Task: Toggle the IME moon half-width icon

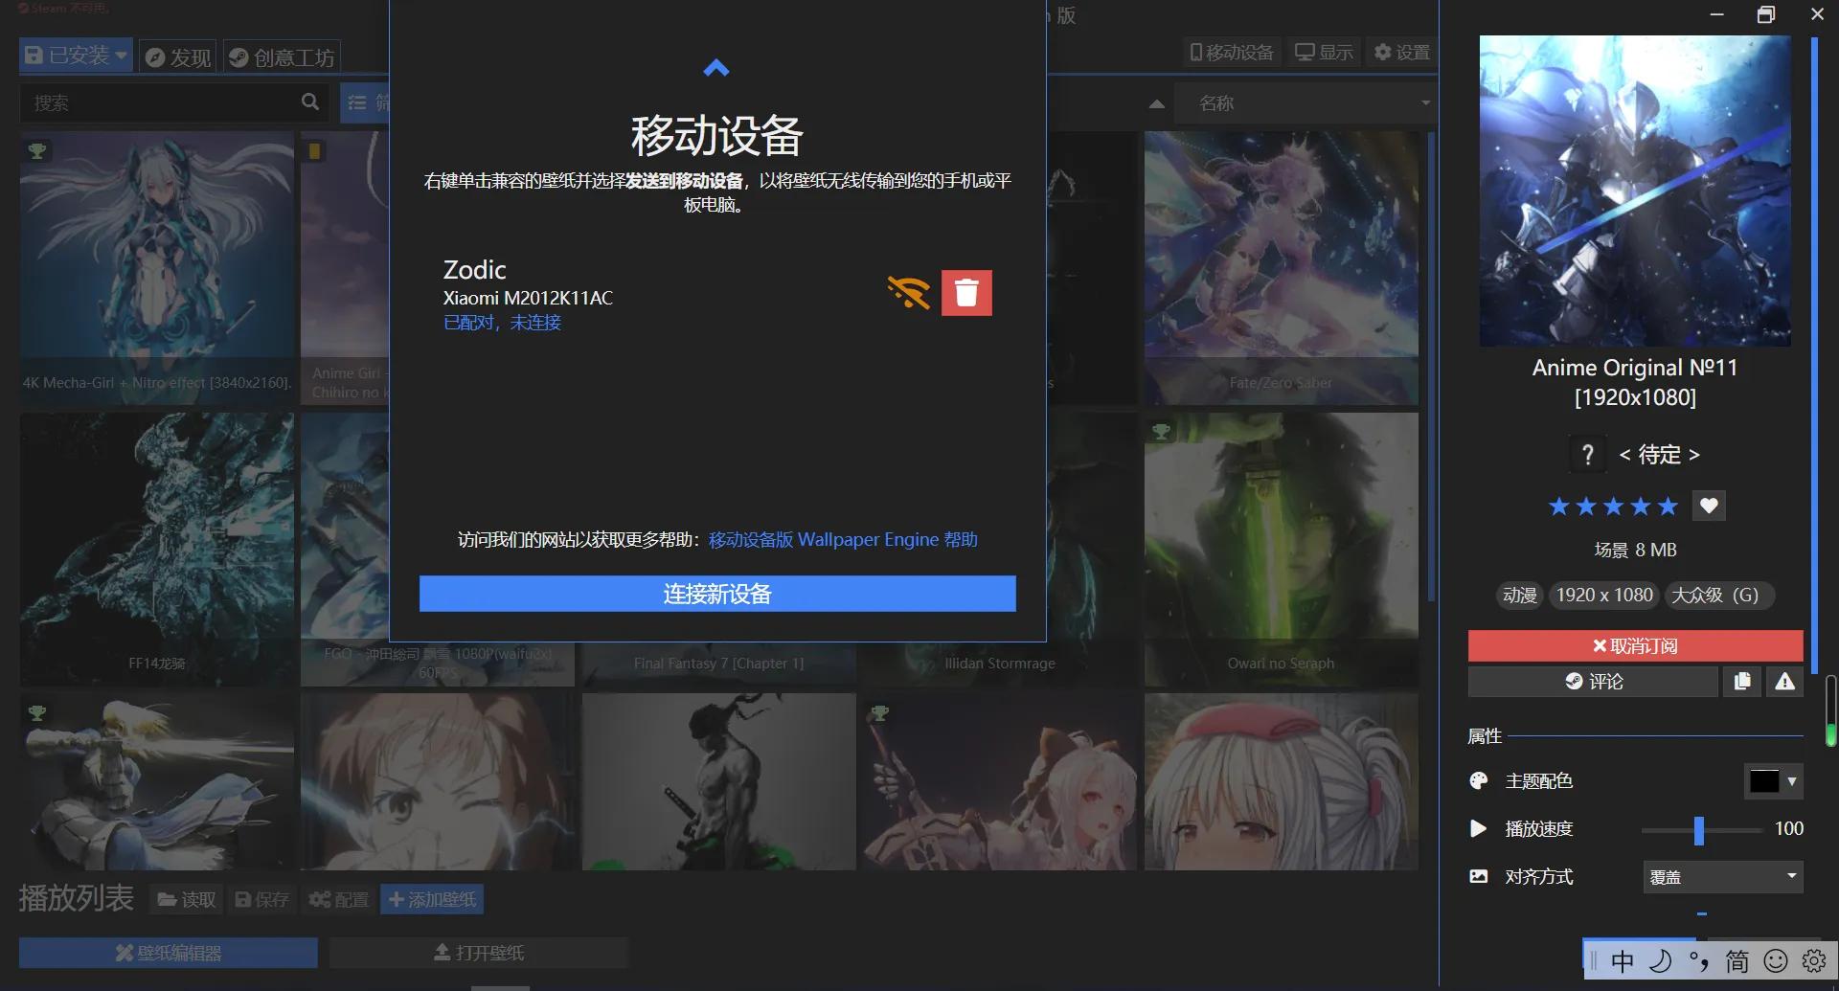Action: (x=1660, y=960)
